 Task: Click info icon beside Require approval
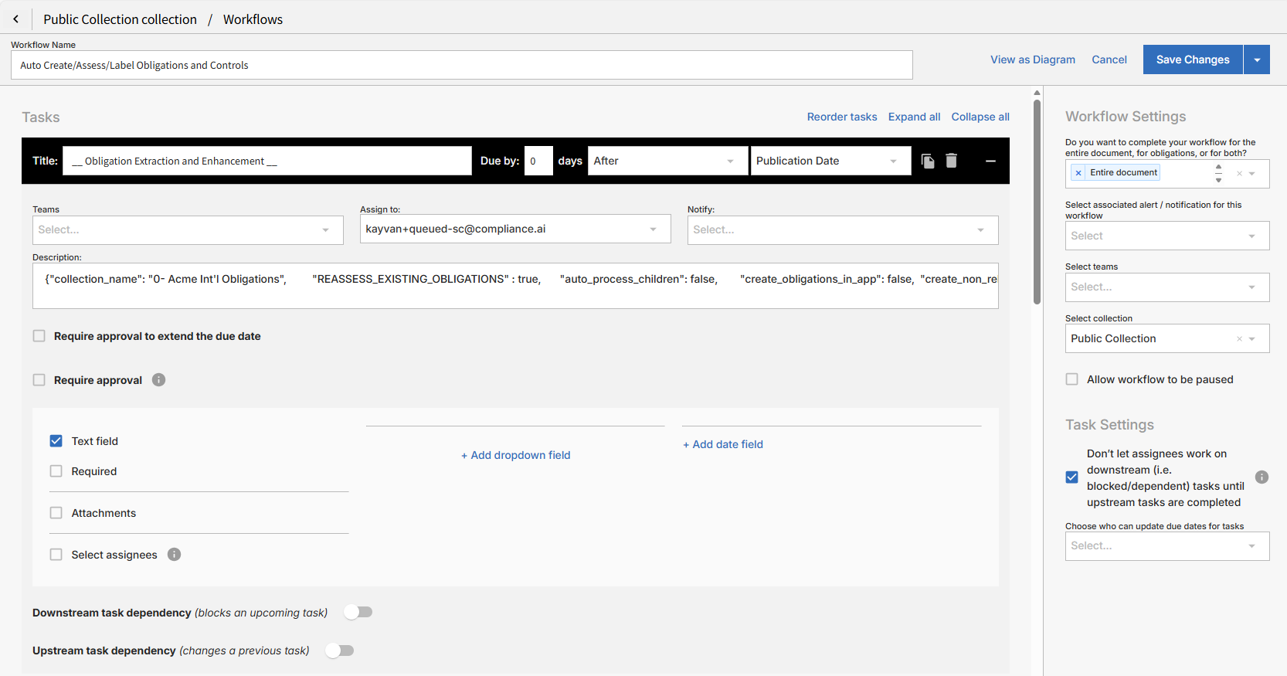click(x=159, y=380)
